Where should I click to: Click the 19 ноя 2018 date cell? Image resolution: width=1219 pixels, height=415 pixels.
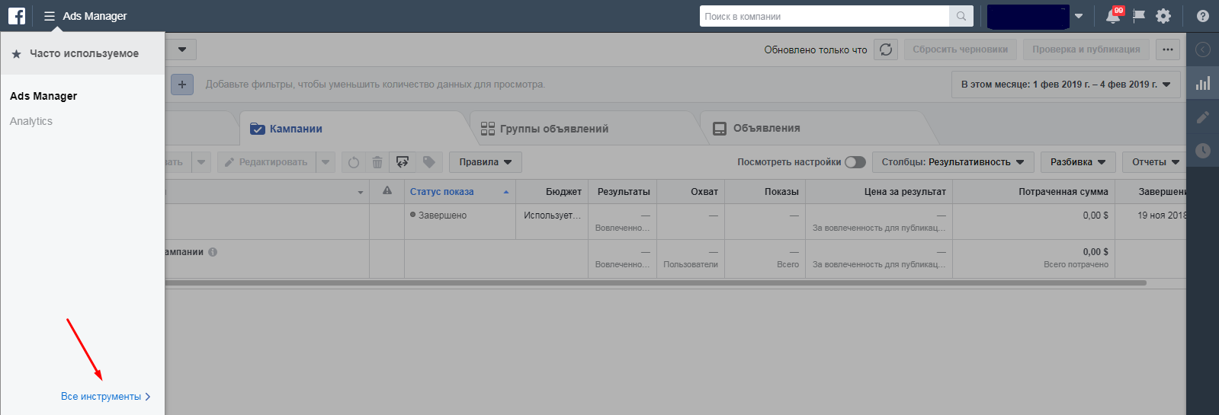pos(1151,222)
